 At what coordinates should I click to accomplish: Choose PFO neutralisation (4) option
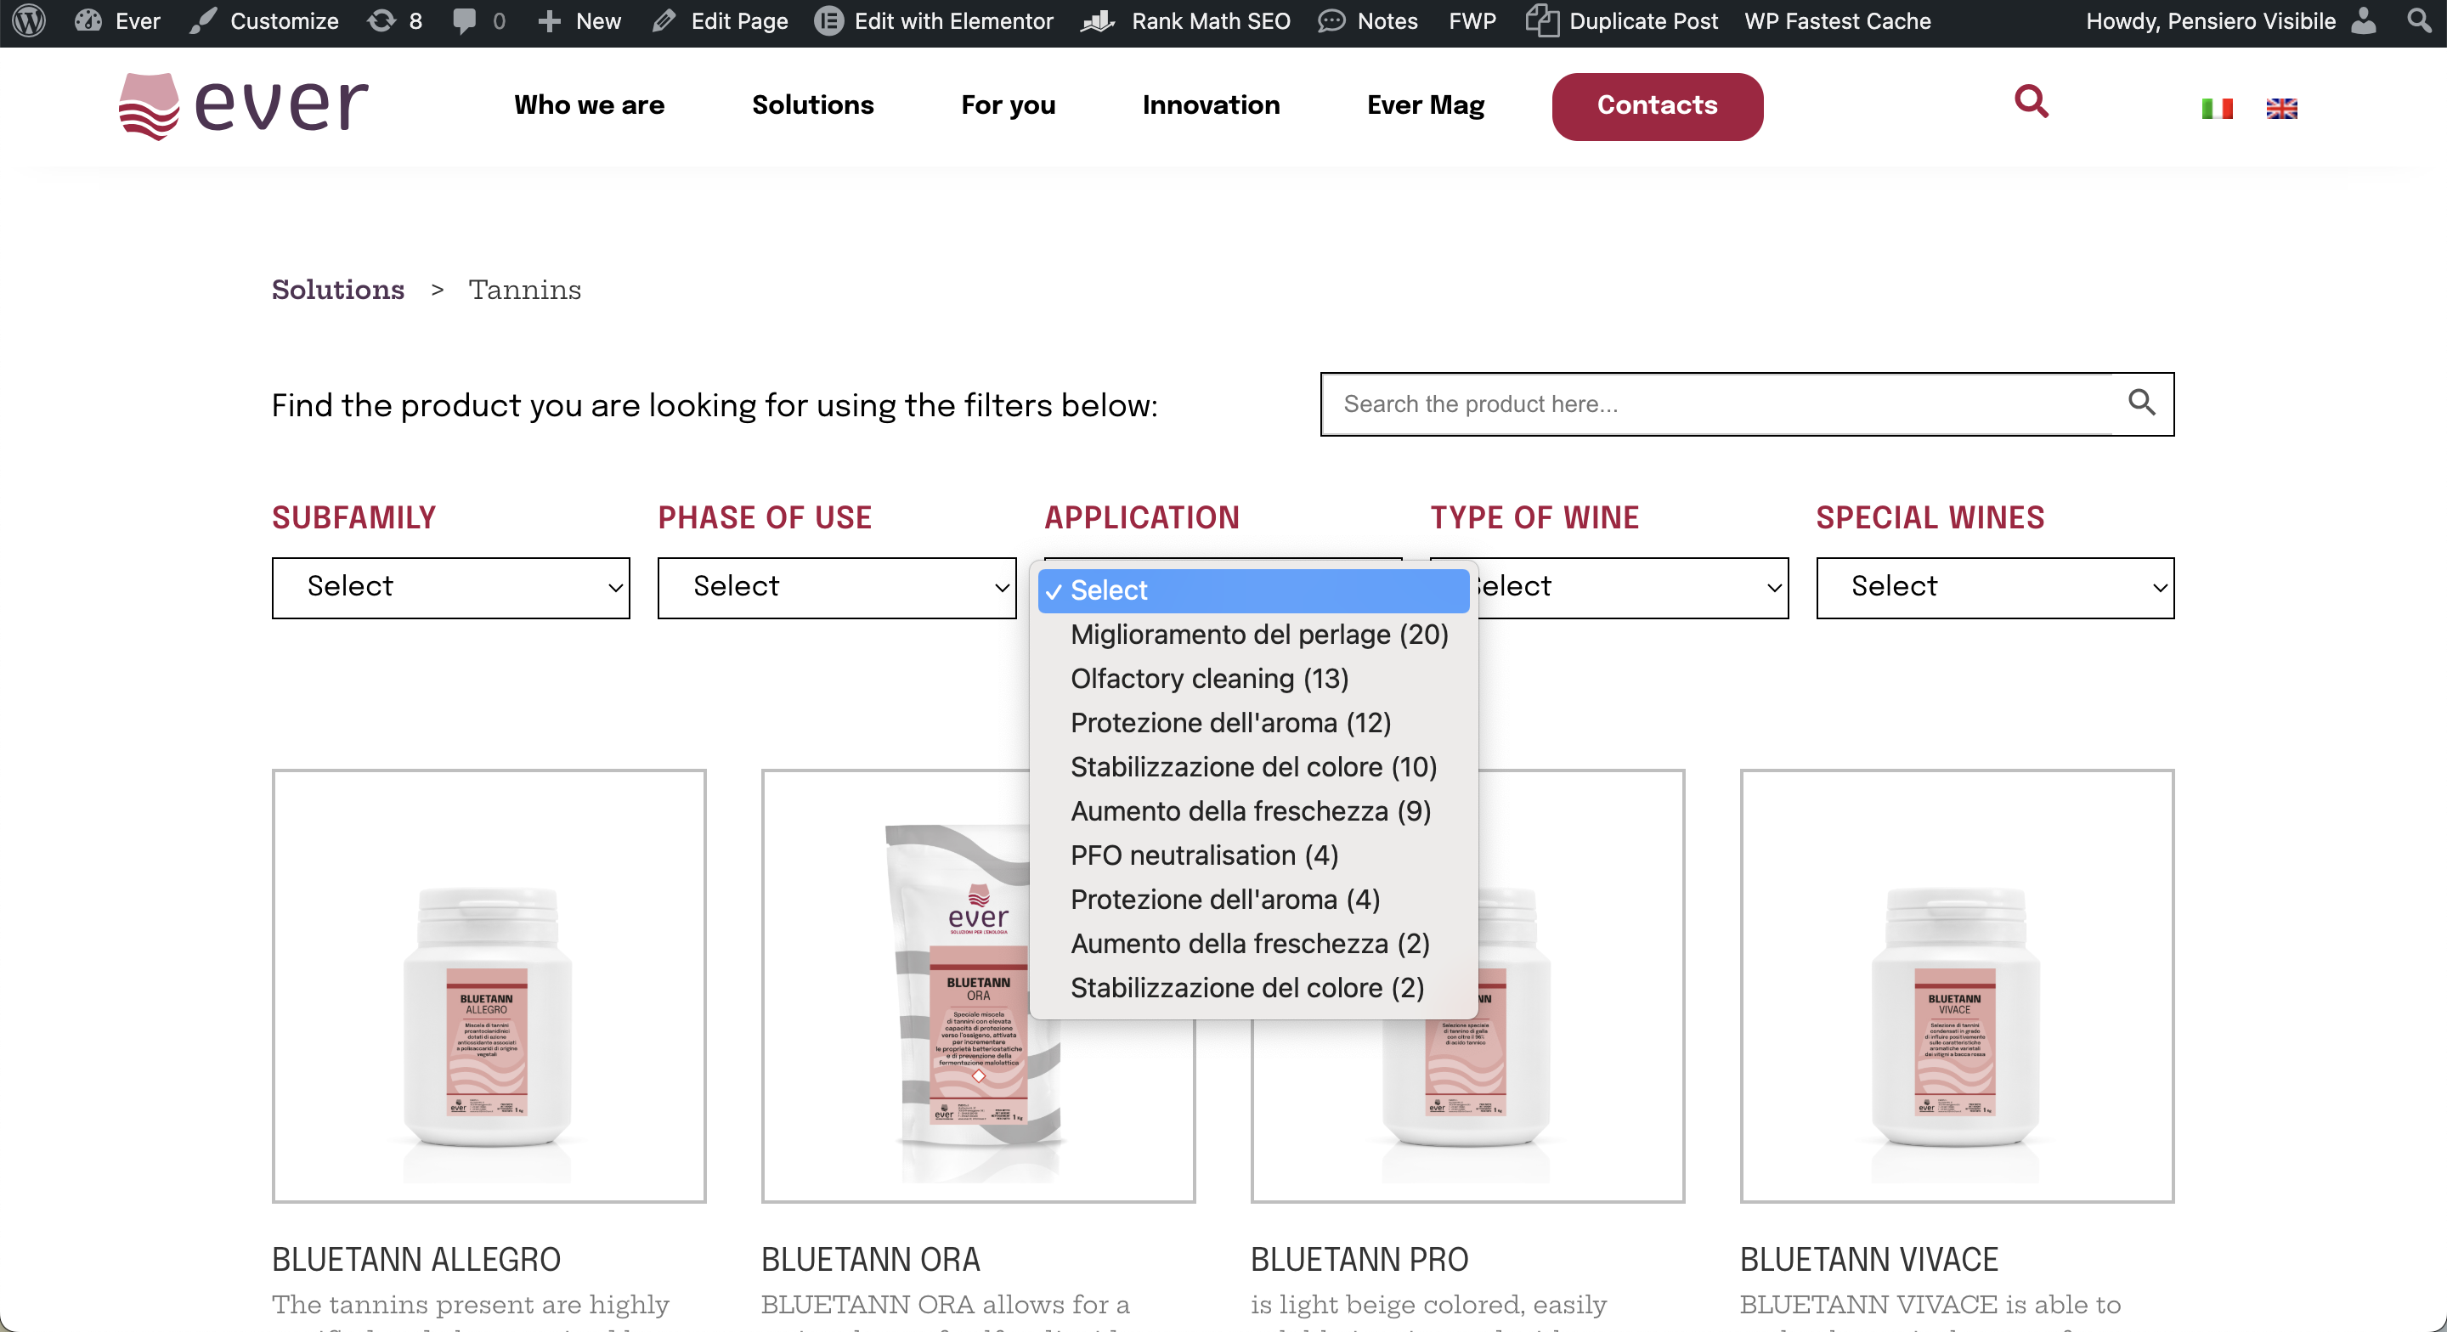pos(1204,855)
